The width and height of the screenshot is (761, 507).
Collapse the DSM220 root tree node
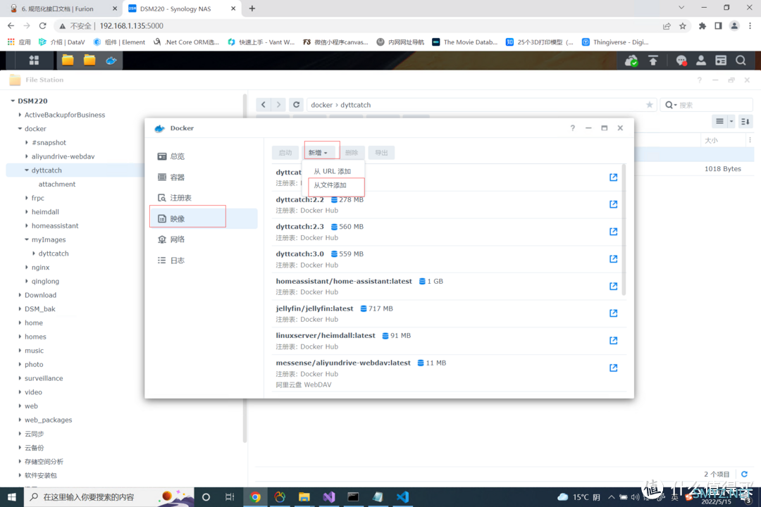click(x=13, y=101)
